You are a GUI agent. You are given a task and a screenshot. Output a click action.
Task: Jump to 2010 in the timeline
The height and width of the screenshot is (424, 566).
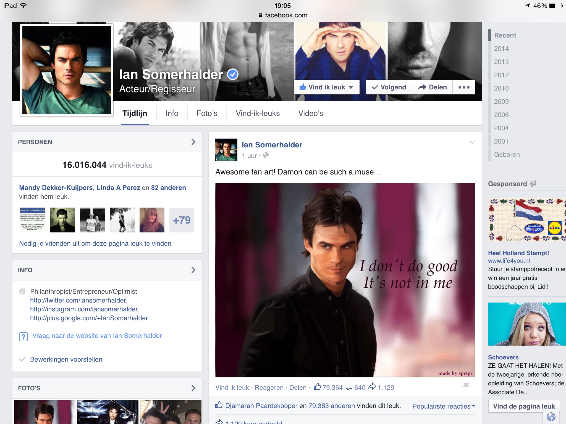(501, 88)
